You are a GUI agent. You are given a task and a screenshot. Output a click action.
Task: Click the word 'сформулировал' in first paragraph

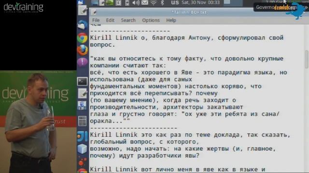tap(241, 37)
